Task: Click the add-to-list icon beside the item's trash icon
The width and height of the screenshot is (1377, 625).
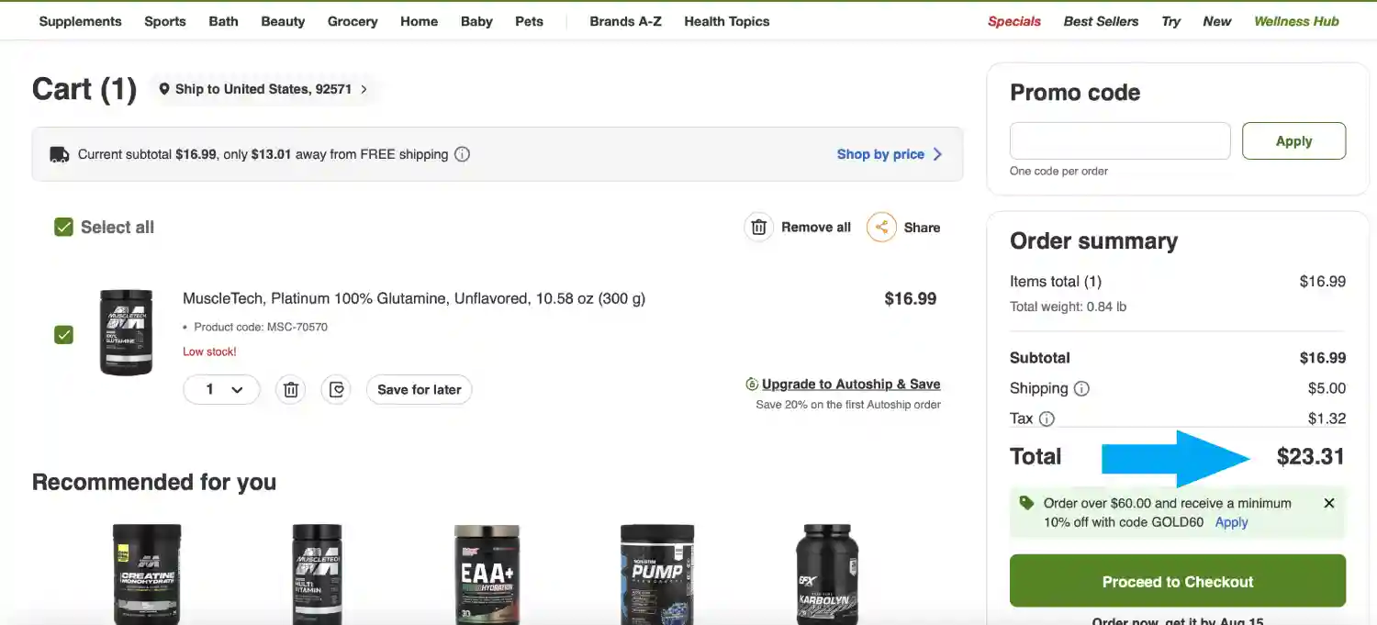Action: 336,390
